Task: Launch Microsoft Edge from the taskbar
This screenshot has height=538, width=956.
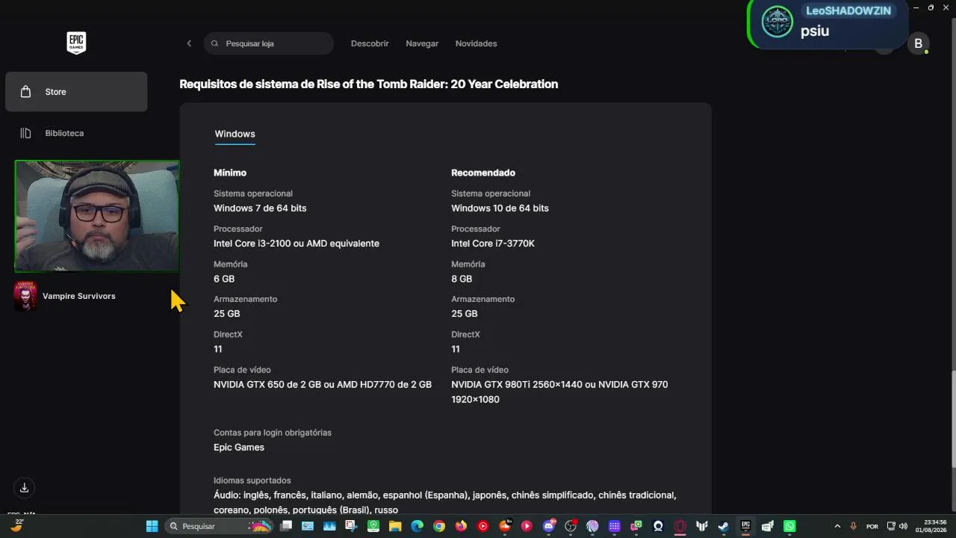Action: click(417, 526)
